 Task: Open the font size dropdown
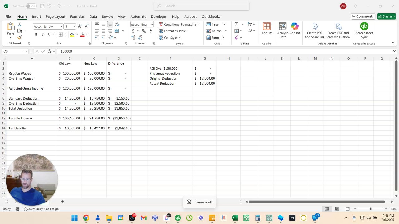click(x=74, y=26)
